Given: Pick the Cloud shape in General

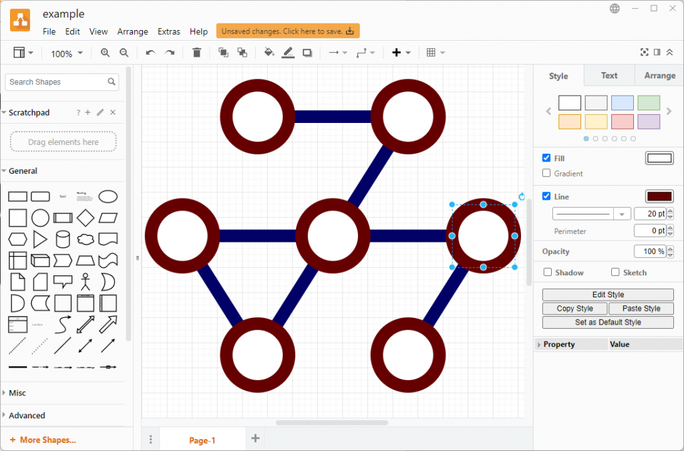Looking at the screenshot, I should pyautogui.click(x=85, y=239).
